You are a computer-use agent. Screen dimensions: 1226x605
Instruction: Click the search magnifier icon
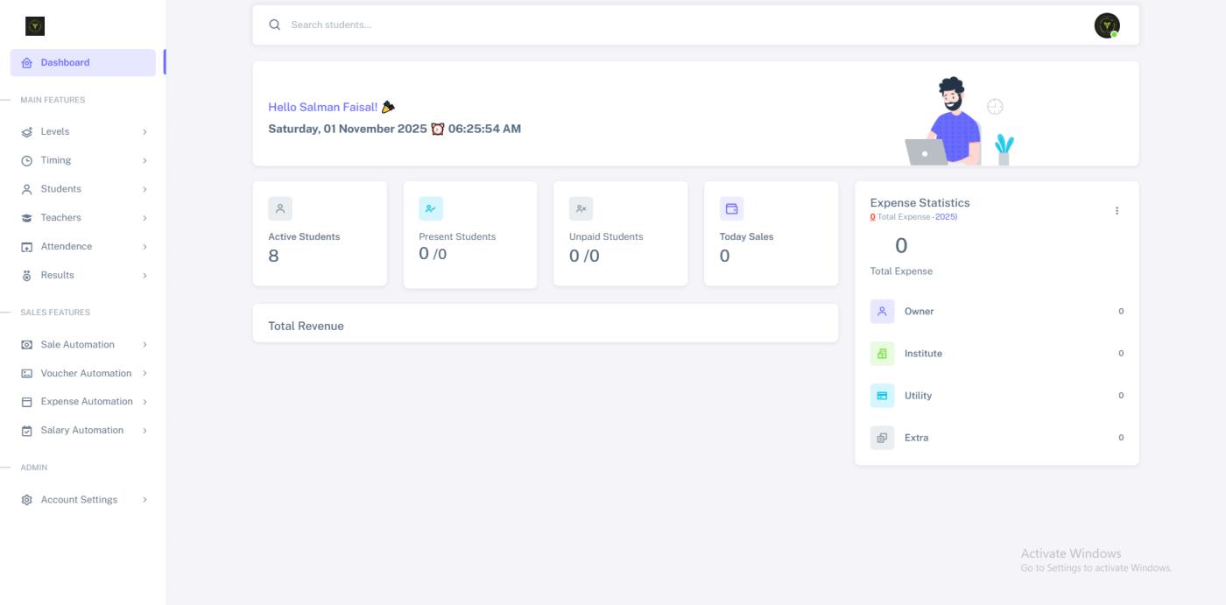click(275, 25)
